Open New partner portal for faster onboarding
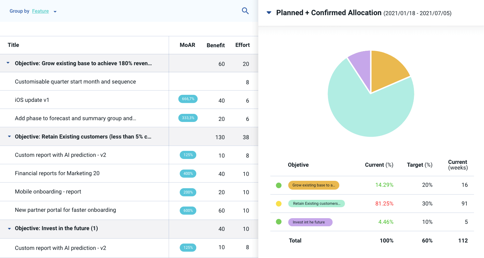The image size is (484, 258). click(65, 210)
